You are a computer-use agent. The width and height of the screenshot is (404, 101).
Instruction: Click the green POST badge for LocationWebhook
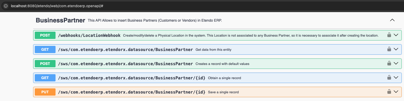pos(45,35)
